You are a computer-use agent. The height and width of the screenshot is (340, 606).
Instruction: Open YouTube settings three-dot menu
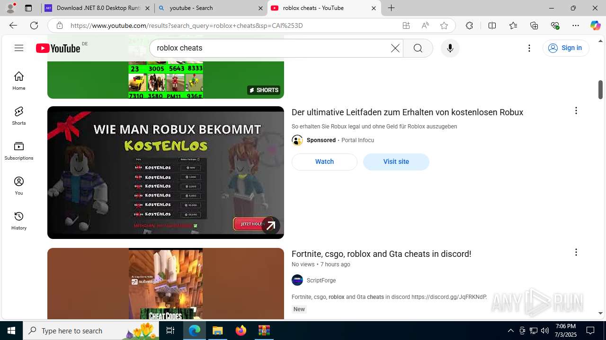coord(529,48)
